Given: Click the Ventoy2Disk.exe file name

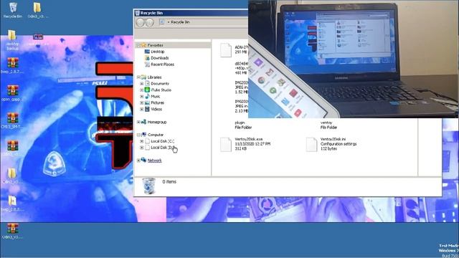Looking at the screenshot, I should click(x=249, y=139).
